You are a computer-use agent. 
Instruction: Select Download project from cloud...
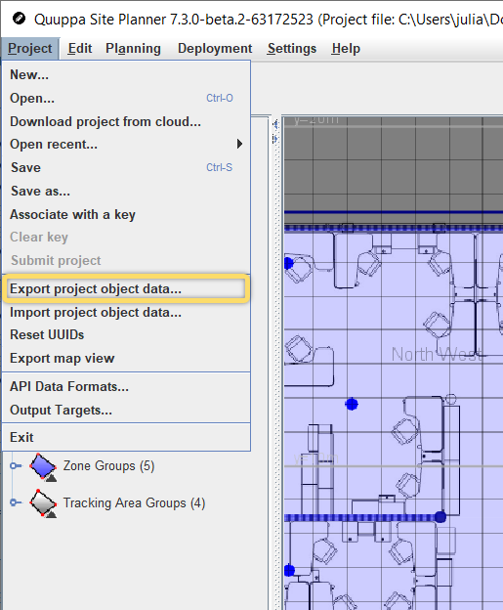[126, 121]
